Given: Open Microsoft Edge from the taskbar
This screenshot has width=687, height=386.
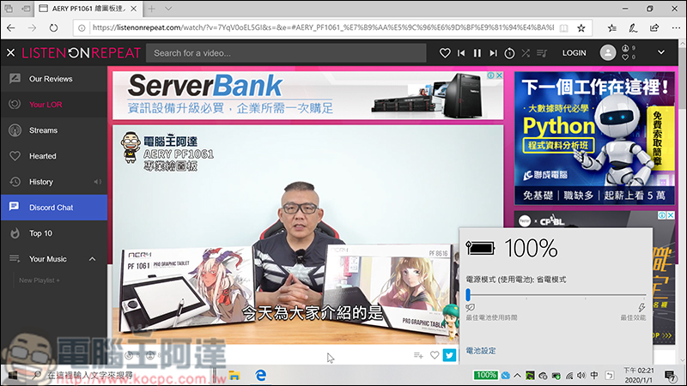Looking at the screenshot, I should (261, 375).
